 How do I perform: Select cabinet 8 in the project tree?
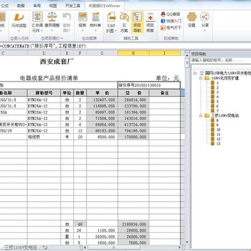218,121
